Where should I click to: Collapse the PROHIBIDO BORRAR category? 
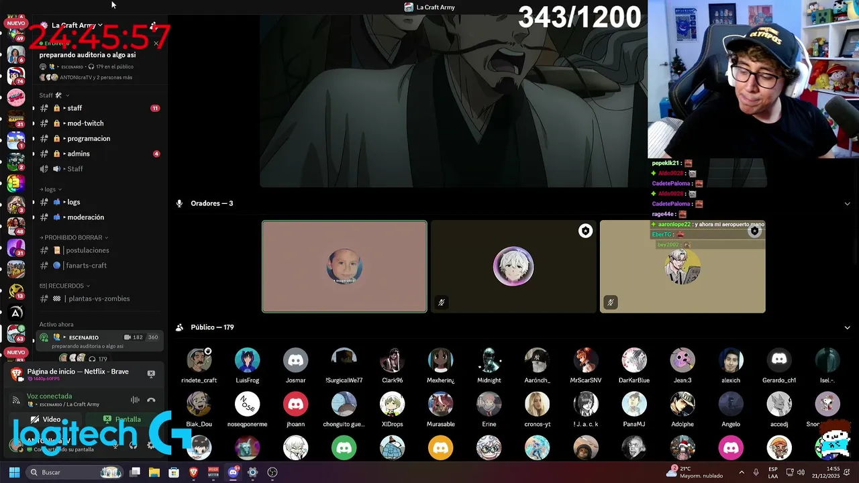[74, 237]
